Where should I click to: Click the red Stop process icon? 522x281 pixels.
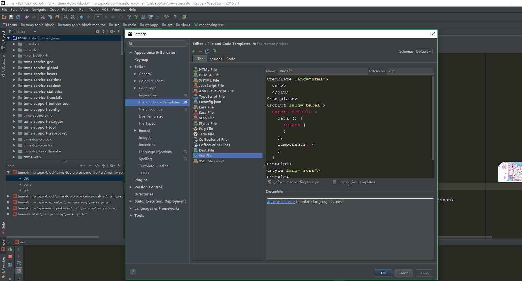10,256
